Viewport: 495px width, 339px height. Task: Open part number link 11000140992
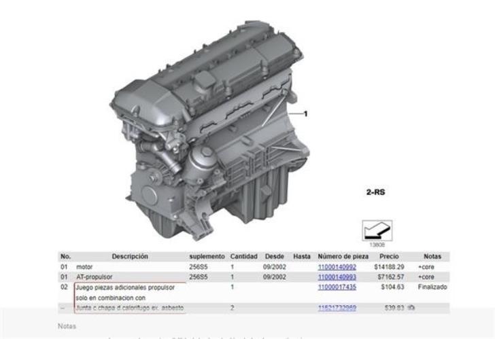click(x=337, y=267)
